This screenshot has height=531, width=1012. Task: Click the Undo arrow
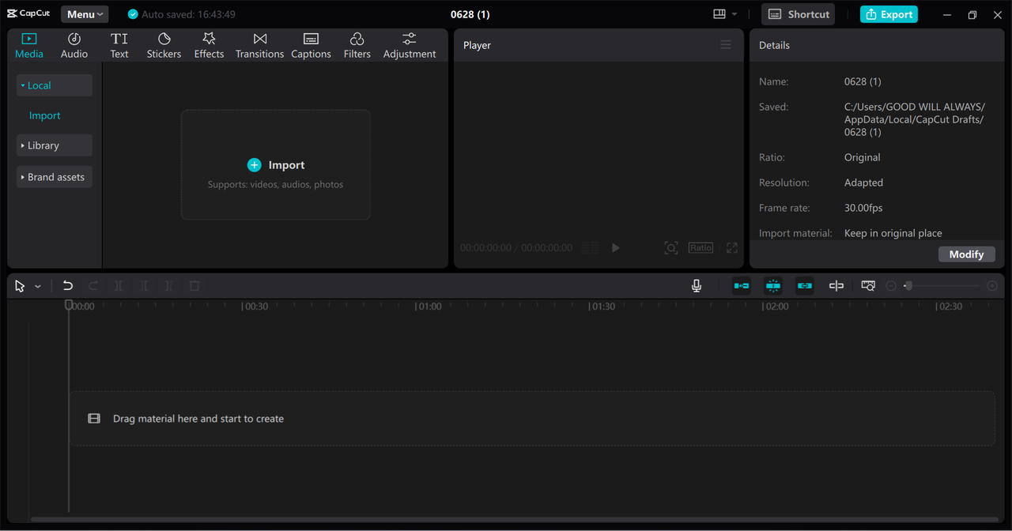(68, 286)
